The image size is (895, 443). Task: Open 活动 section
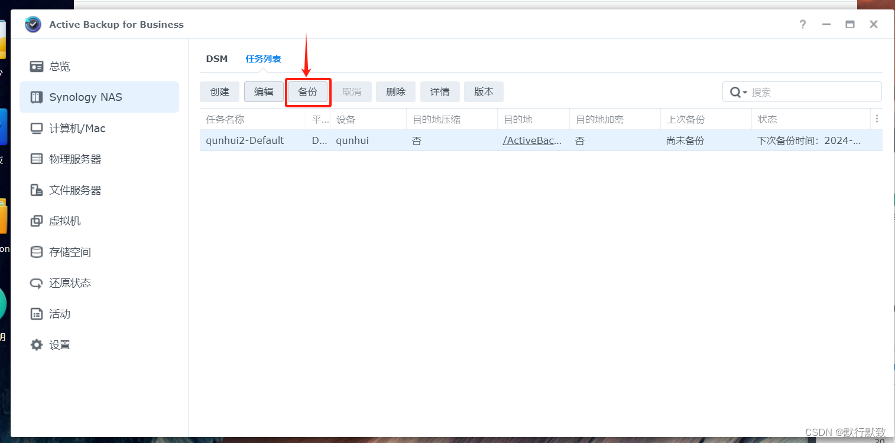pos(99,314)
